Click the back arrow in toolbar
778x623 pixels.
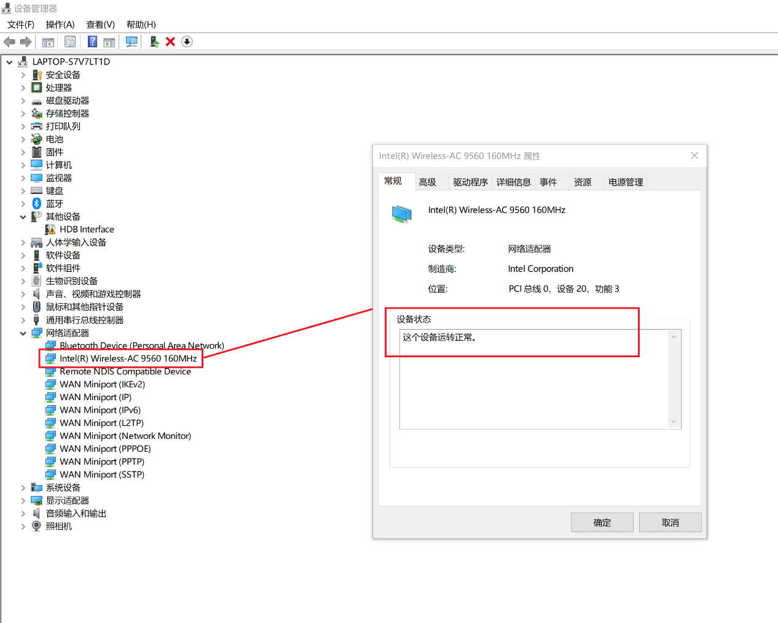(x=9, y=42)
